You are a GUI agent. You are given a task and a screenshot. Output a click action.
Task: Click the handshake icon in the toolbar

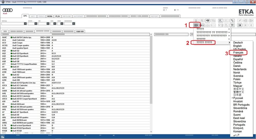(x=208, y=21)
